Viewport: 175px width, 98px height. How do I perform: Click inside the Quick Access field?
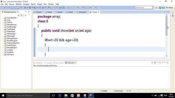click(x=143, y=7)
